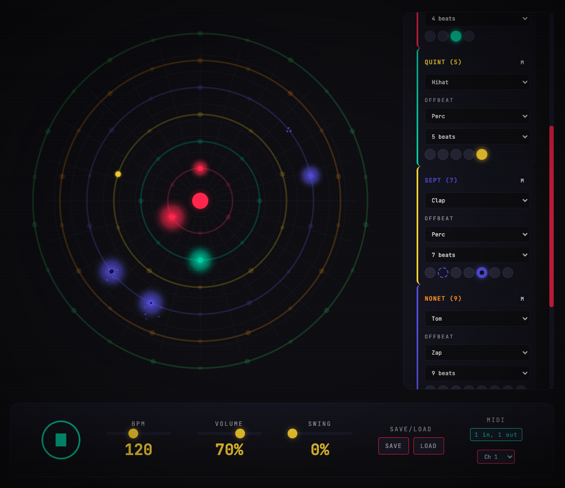Open the Hihat sound dropdown
This screenshot has width=565, height=488.
pyautogui.click(x=477, y=82)
